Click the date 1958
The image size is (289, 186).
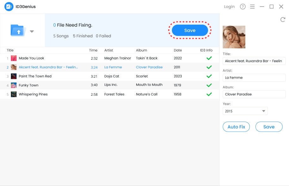click(x=178, y=94)
